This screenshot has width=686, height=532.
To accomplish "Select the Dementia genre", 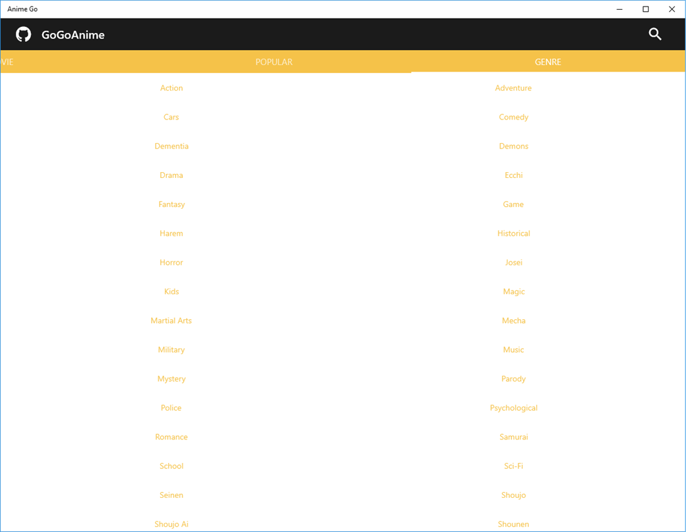I will pos(171,146).
